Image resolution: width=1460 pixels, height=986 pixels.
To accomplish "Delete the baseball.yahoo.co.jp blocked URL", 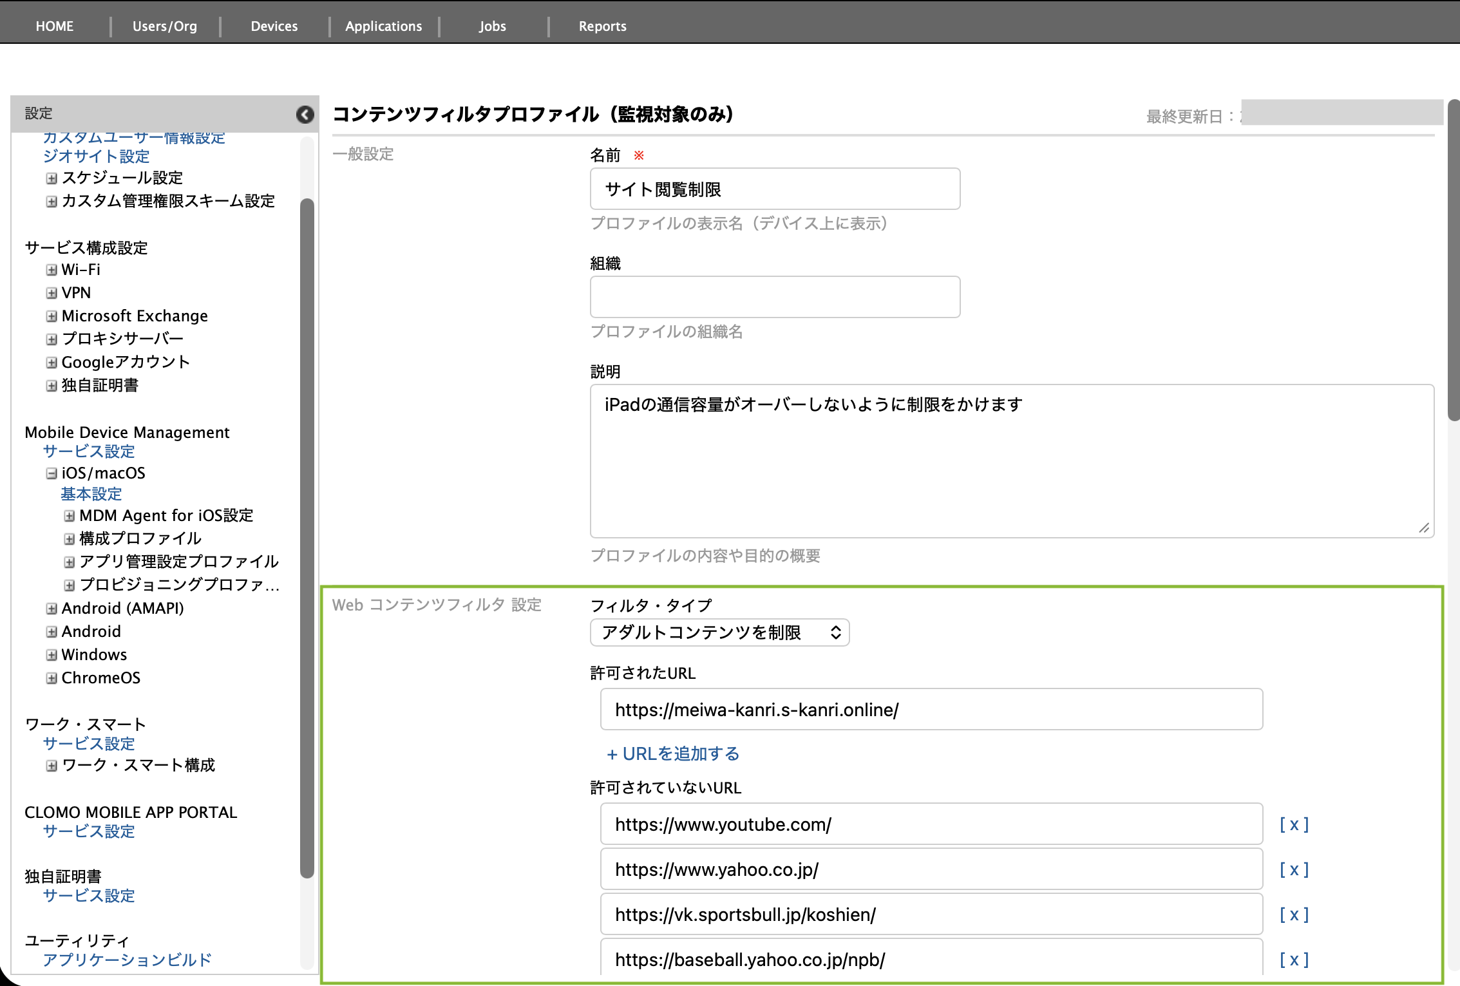I will point(1293,960).
